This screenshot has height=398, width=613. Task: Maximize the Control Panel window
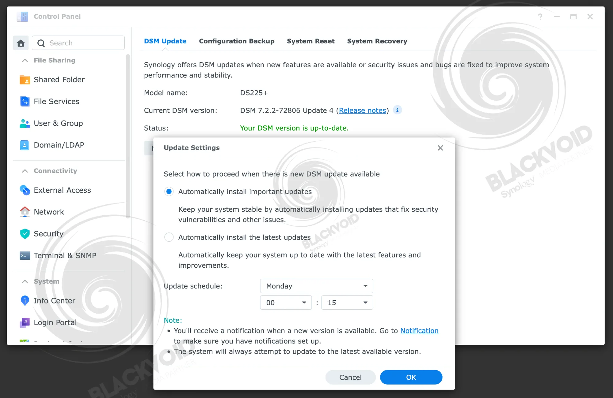pos(573,17)
